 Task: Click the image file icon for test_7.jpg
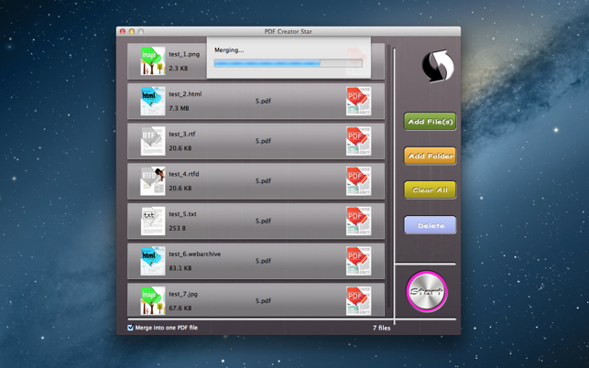pos(153,301)
